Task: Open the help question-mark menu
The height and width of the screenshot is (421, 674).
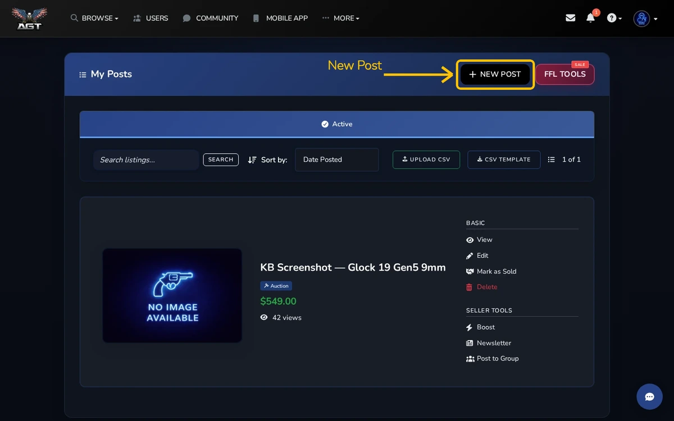Action: pos(614,18)
